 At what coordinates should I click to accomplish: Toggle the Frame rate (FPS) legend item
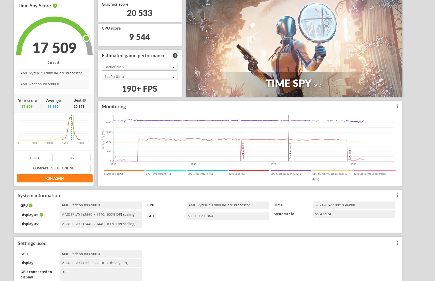(x=113, y=174)
